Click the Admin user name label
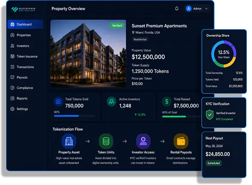Viewport: 252px width, 185px height. [197, 9]
